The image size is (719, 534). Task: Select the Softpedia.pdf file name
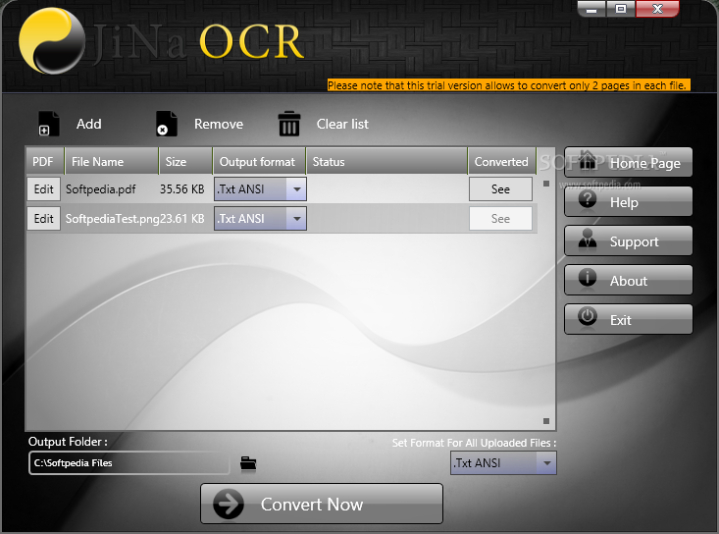100,189
